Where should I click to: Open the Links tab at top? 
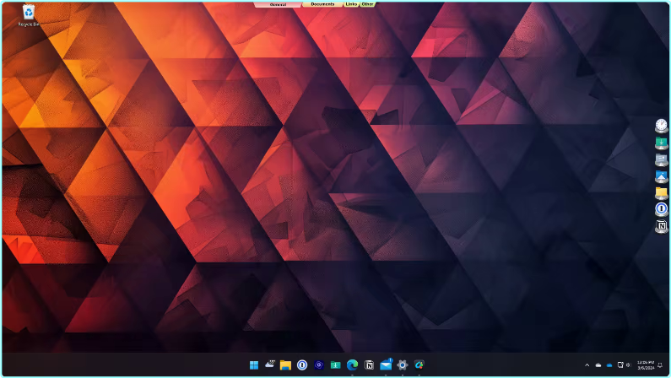(351, 4)
